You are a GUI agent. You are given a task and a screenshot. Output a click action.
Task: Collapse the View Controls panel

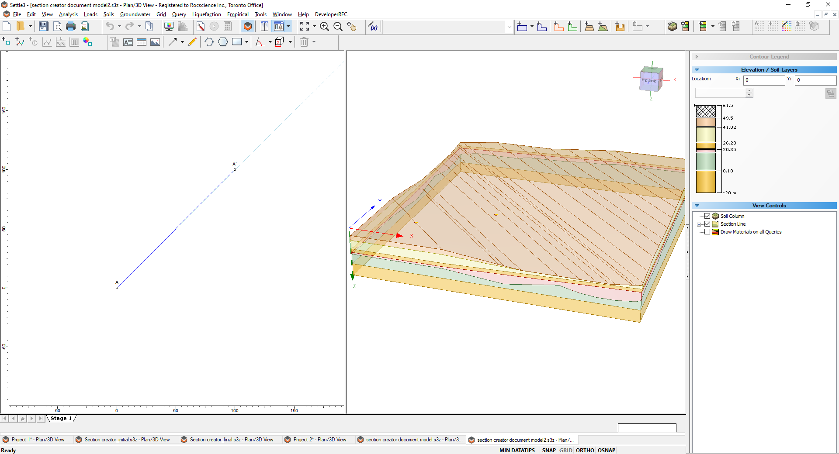(x=697, y=205)
